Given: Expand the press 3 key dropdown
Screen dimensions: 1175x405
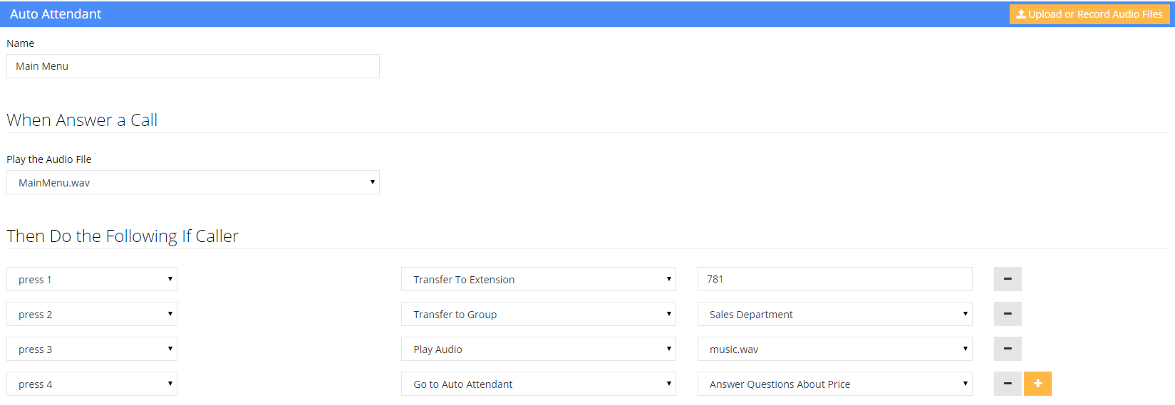Looking at the screenshot, I should tap(92, 349).
